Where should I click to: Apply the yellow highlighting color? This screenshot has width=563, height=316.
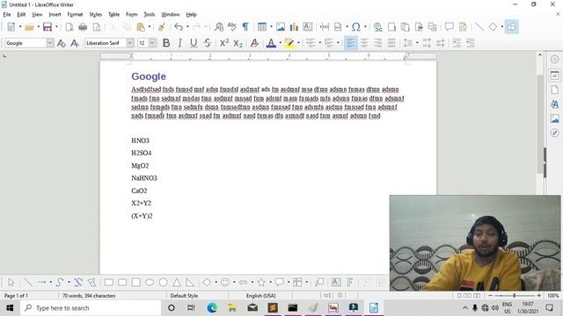[x=289, y=43]
